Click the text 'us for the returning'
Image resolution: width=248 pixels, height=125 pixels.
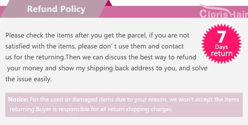(35, 57)
